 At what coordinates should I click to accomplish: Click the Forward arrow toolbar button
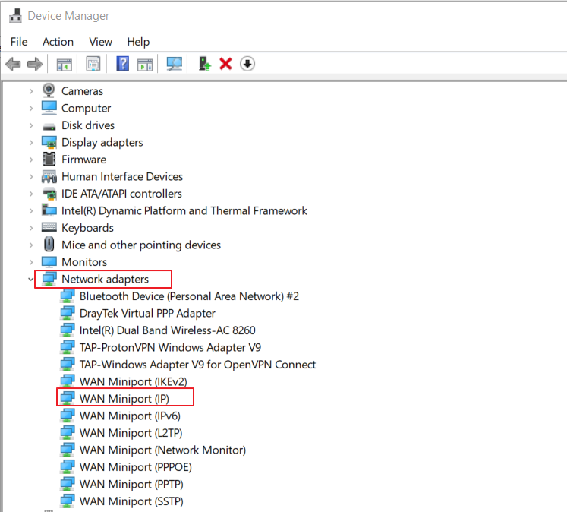point(35,65)
